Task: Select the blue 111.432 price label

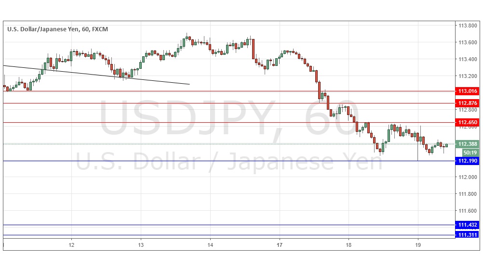Action: 468,225
